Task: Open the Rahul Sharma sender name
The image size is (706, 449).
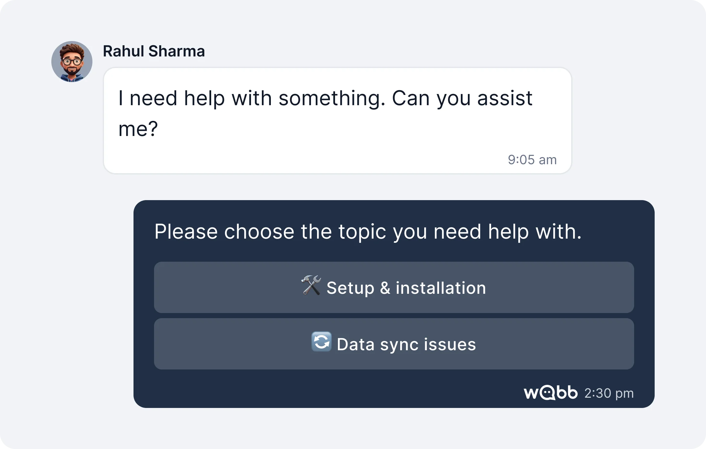Action: point(154,51)
